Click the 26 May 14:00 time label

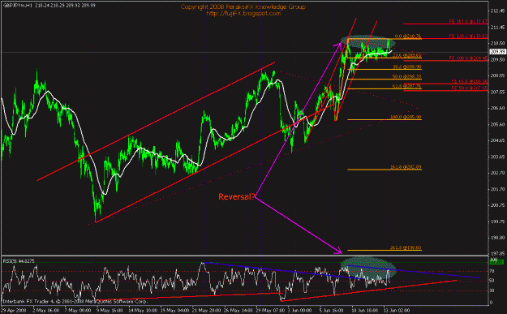(238, 310)
